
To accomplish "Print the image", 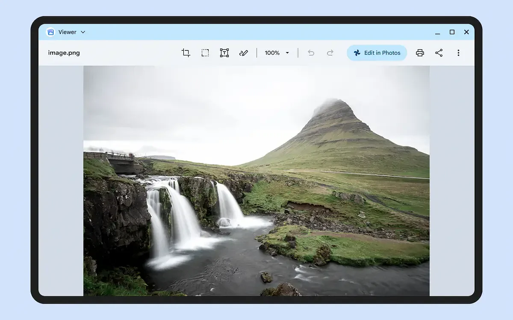I will (420, 53).
